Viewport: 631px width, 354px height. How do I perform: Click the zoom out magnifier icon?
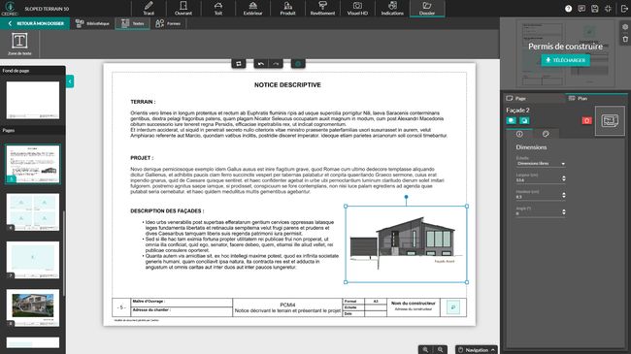pyautogui.click(x=441, y=349)
